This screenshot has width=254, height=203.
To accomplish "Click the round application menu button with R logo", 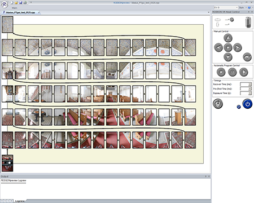I will coord(5,5).
